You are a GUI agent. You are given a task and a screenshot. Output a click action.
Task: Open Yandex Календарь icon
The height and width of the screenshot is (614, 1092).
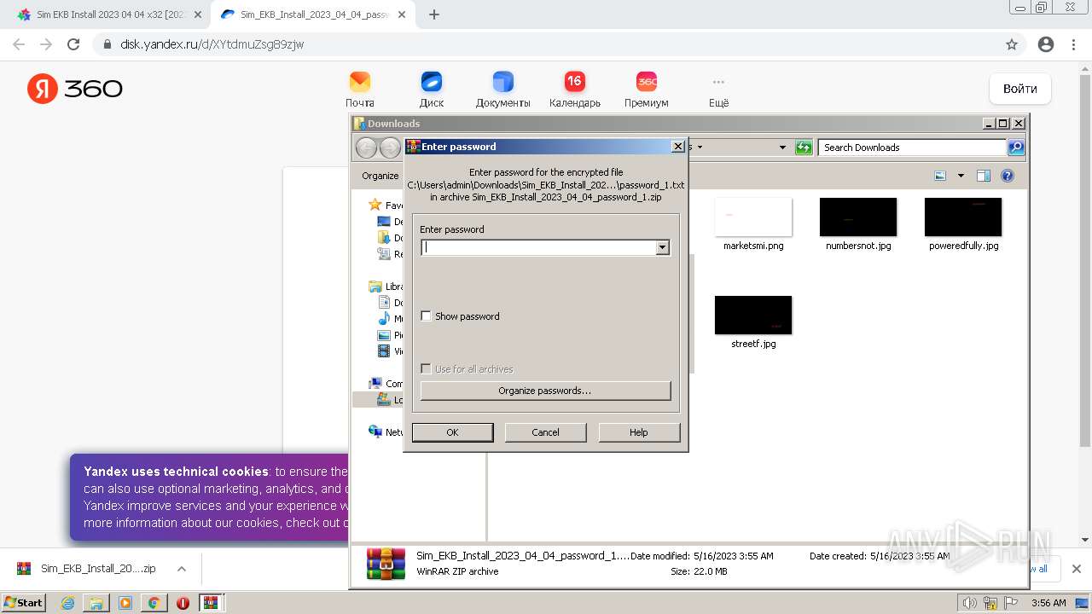coord(575,82)
